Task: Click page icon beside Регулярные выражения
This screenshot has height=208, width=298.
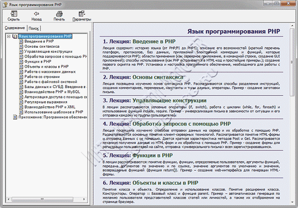Action: [x=21, y=102]
